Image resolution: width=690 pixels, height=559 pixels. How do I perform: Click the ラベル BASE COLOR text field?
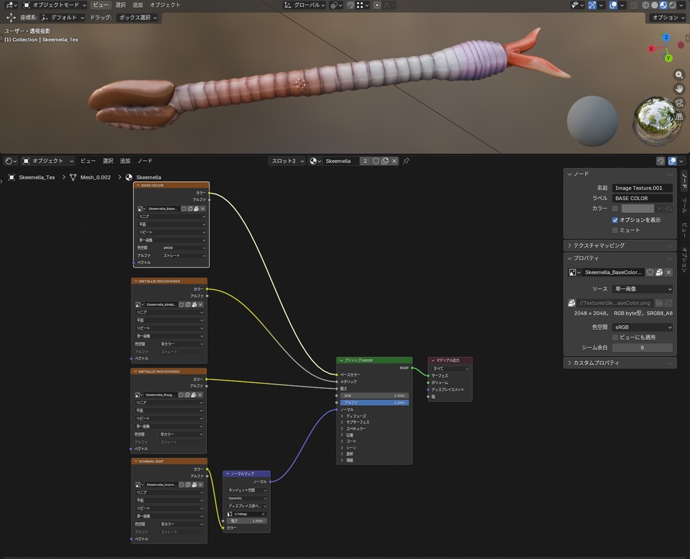642,199
